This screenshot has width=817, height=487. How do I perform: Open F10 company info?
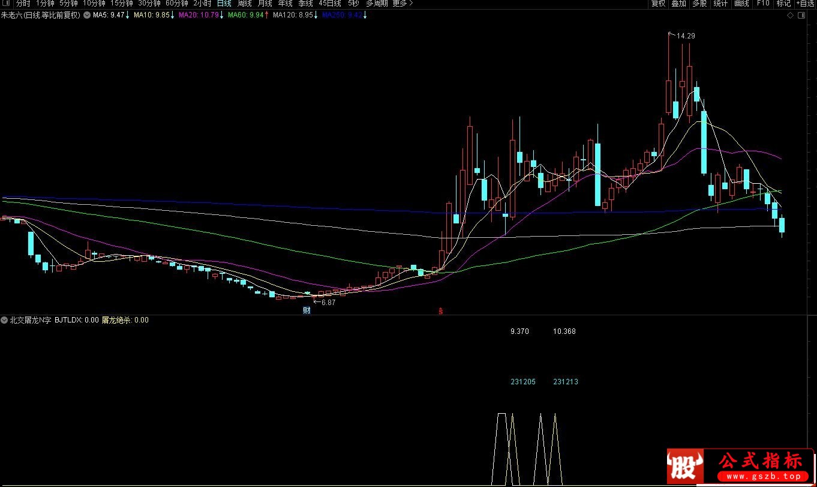point(762,4)
